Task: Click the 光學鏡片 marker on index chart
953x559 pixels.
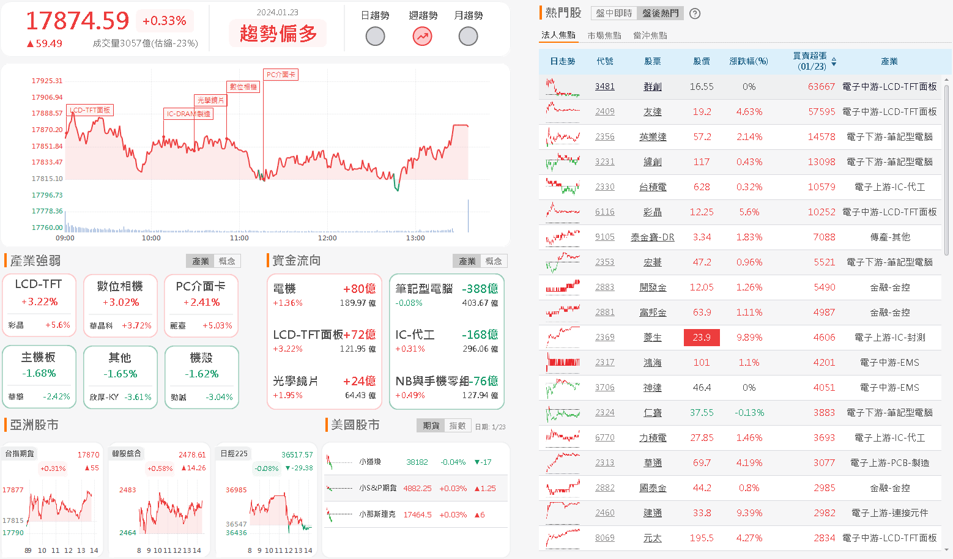Action: pyautogui.click(x=210, y=100)
